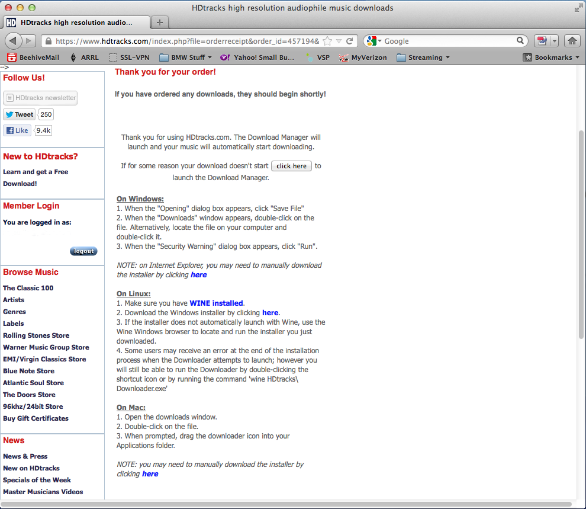This screenshot has width=586, height=509.
Task: Click the search magnifier icon
Action: [520, 41]
